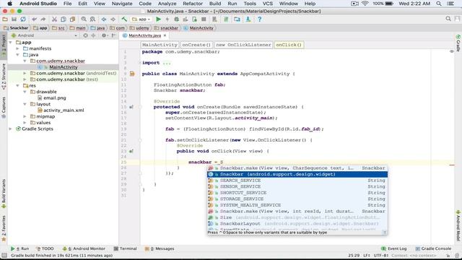Click the Scroll from Source target icon
The width and height of the screenshot is (462, 260).
tap(85, 35)
